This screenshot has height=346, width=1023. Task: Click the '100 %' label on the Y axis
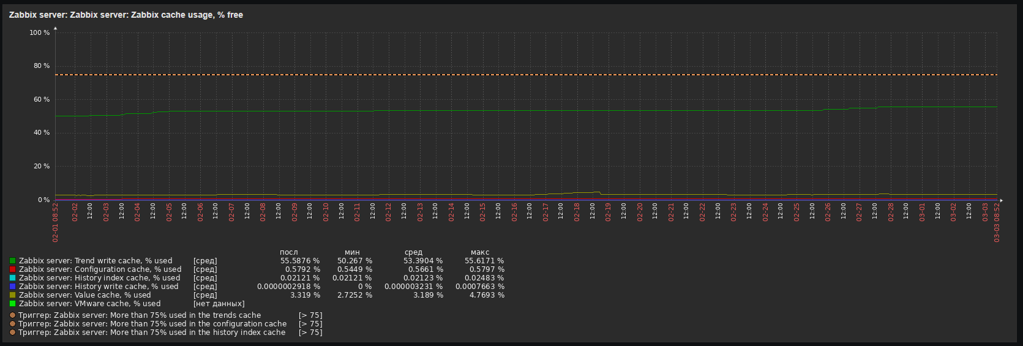tap(40, 32)
